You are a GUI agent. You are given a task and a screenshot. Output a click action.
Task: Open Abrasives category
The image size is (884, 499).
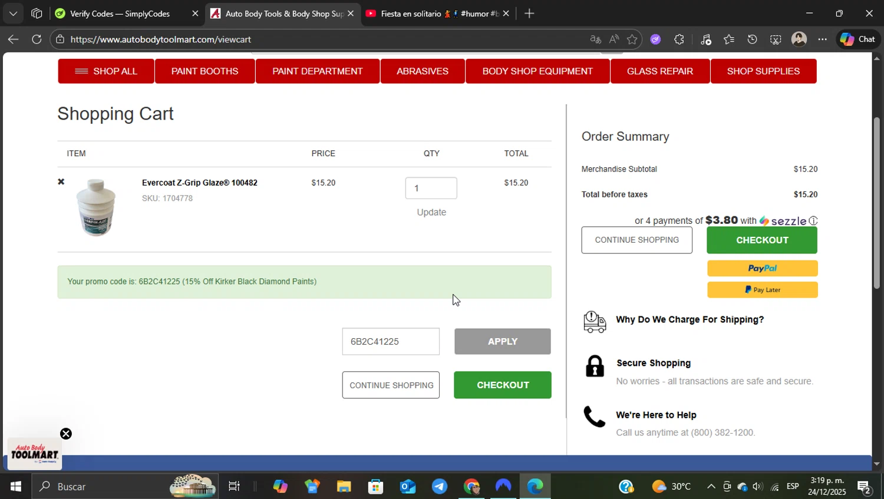pos(423,71)
